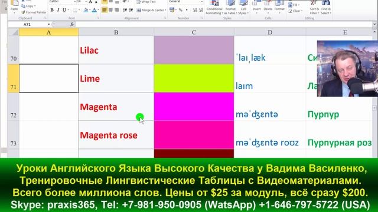This screenshot has height=212, width=378.
Task: Decrease font size with small A
Action: [x=96, y=2]
